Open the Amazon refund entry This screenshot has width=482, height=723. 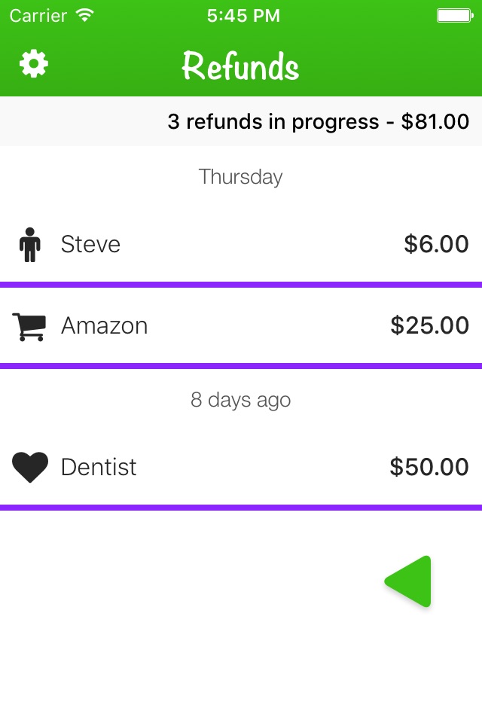point(241,325)
